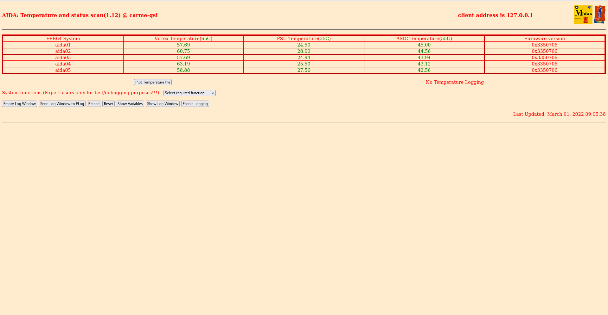Reset the system
Image resolution: width=608 pixels, height=315 pixels.
108,103
